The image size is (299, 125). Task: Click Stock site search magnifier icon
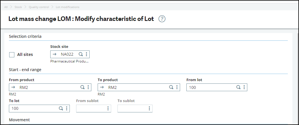coord(81,54)
